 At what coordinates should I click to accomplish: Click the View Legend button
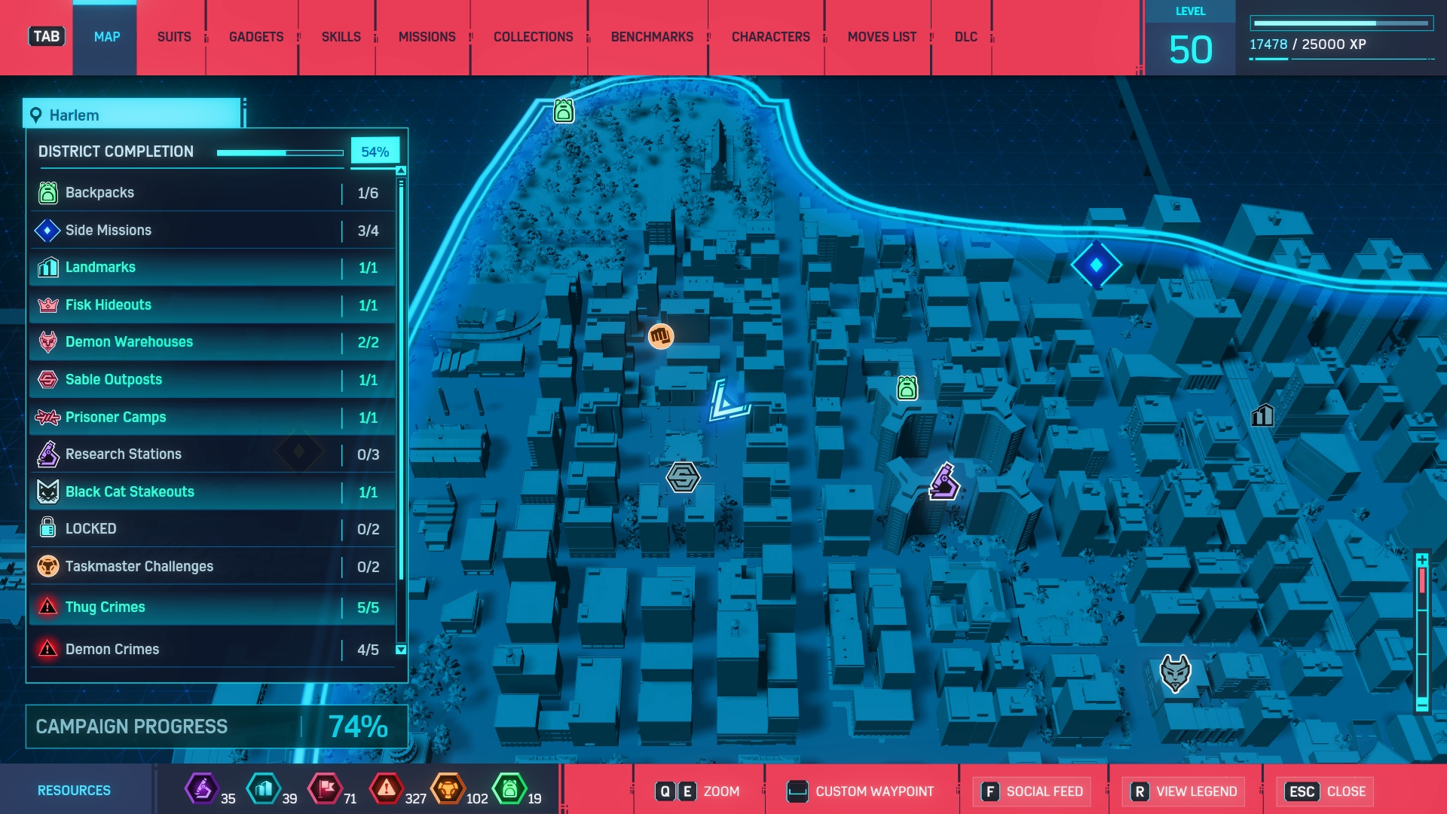[x=1184, y=791]
